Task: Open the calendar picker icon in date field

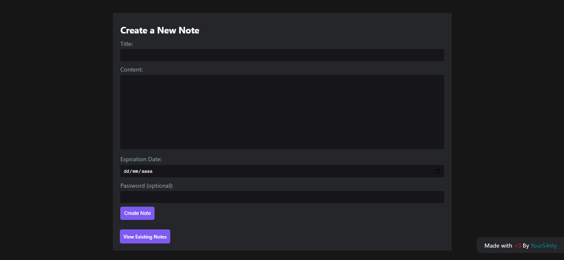Action: click(x=438, y=171)
